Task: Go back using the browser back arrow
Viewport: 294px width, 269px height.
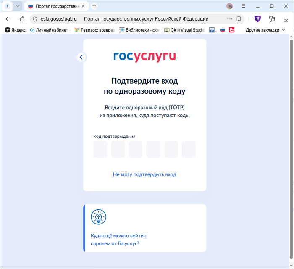Action: (x=8, y=19)
